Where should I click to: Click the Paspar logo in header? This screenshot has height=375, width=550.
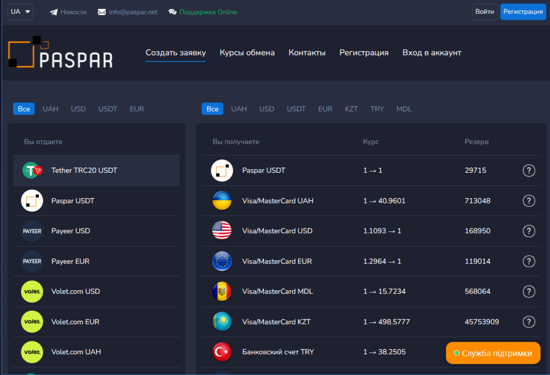coord(60,53)
